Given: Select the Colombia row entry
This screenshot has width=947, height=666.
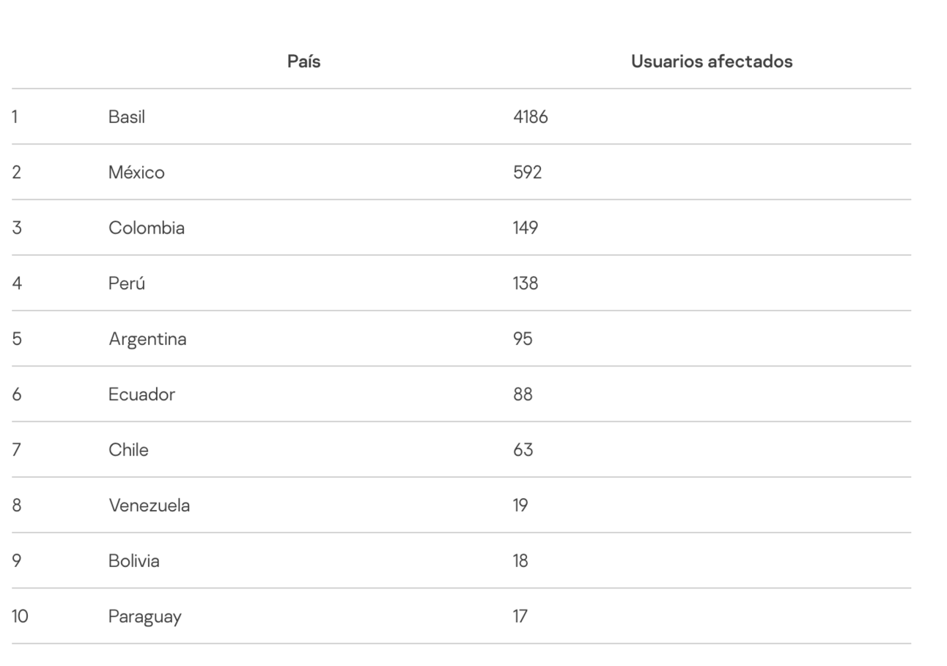Looking at the screenshot, I should (x=147, y=228).
